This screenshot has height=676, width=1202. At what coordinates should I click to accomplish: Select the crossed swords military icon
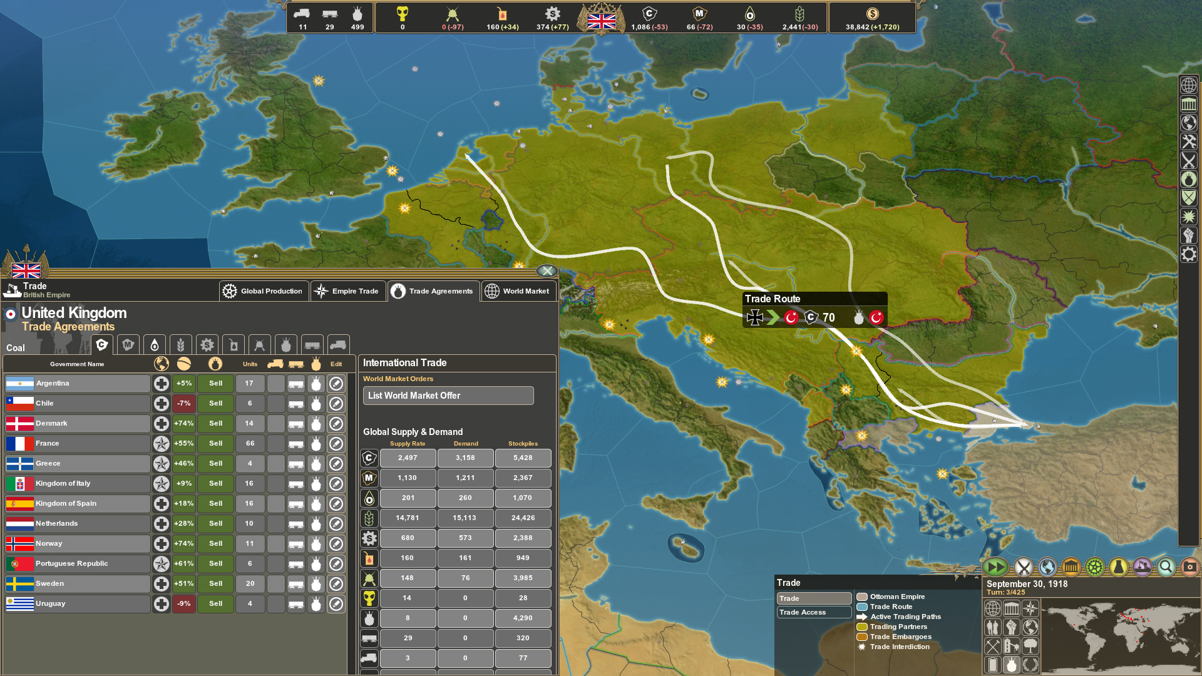click(x=1022, y=566)
